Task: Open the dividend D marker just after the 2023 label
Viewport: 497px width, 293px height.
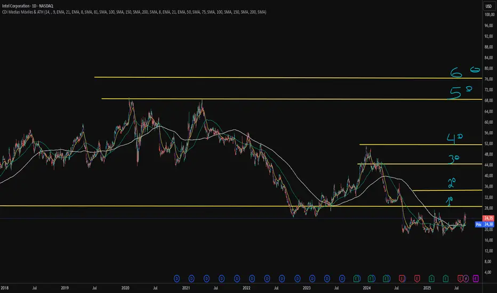Action: point(312,279)
